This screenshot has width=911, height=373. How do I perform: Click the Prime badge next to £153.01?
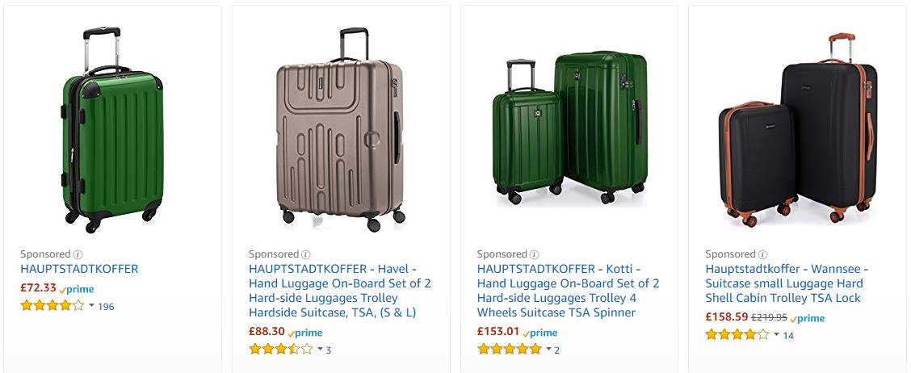(x=539, y=333)
